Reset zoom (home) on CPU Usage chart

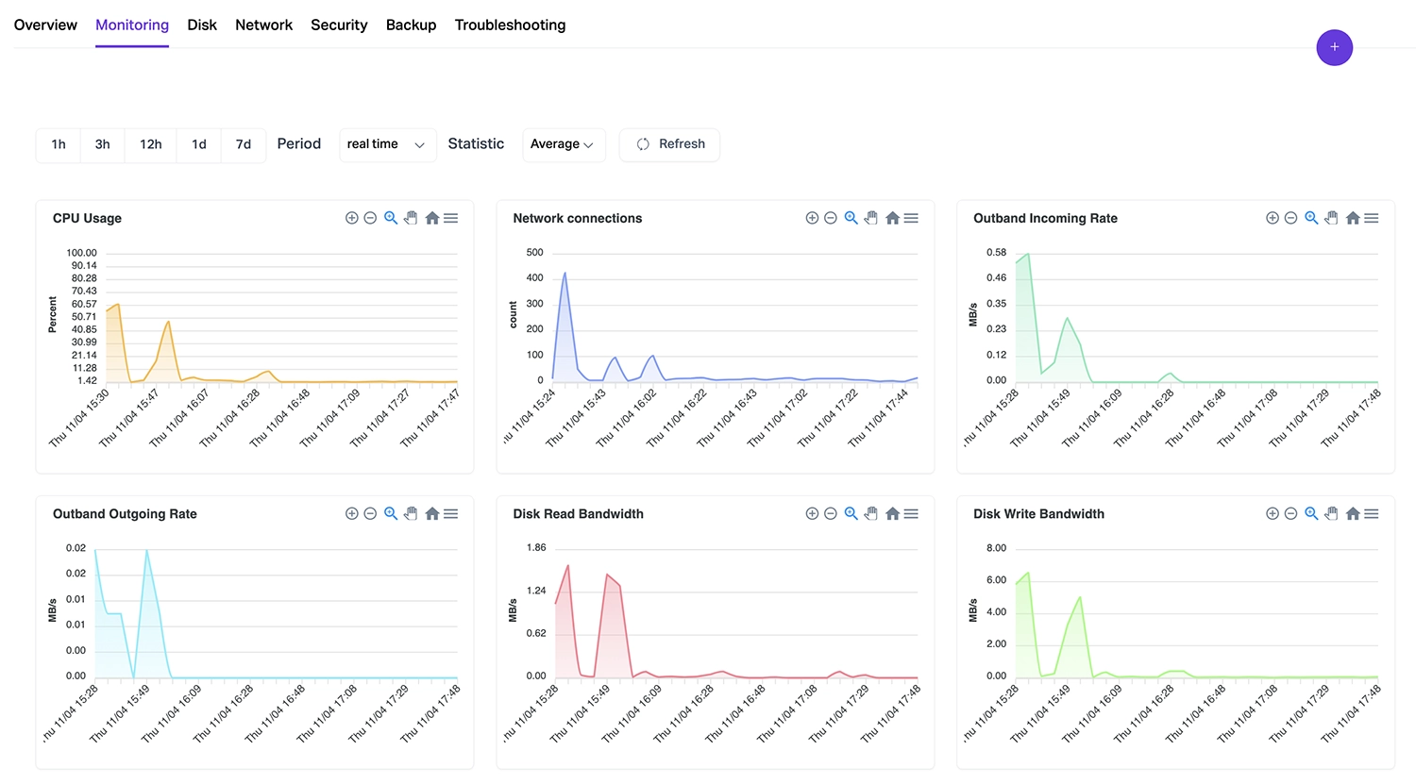pyautogui.click(x=432, y=218)
